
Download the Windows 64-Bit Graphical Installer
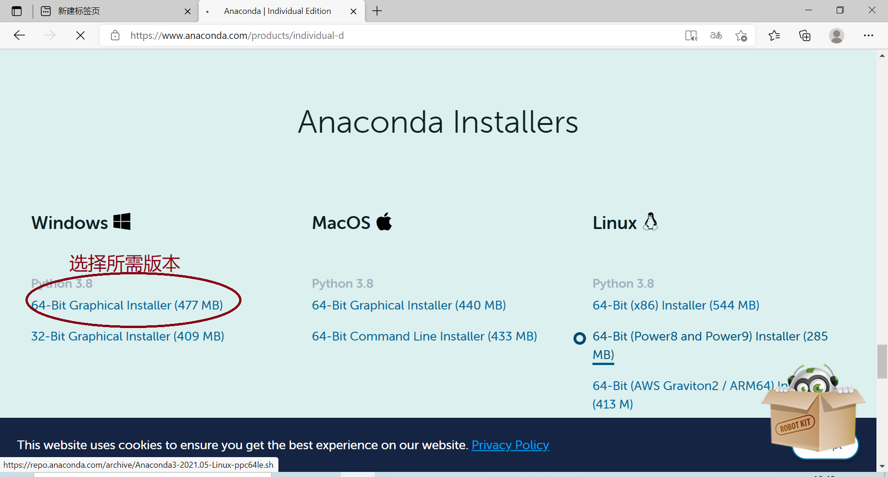pyautogui.click(x=126, y=305)
